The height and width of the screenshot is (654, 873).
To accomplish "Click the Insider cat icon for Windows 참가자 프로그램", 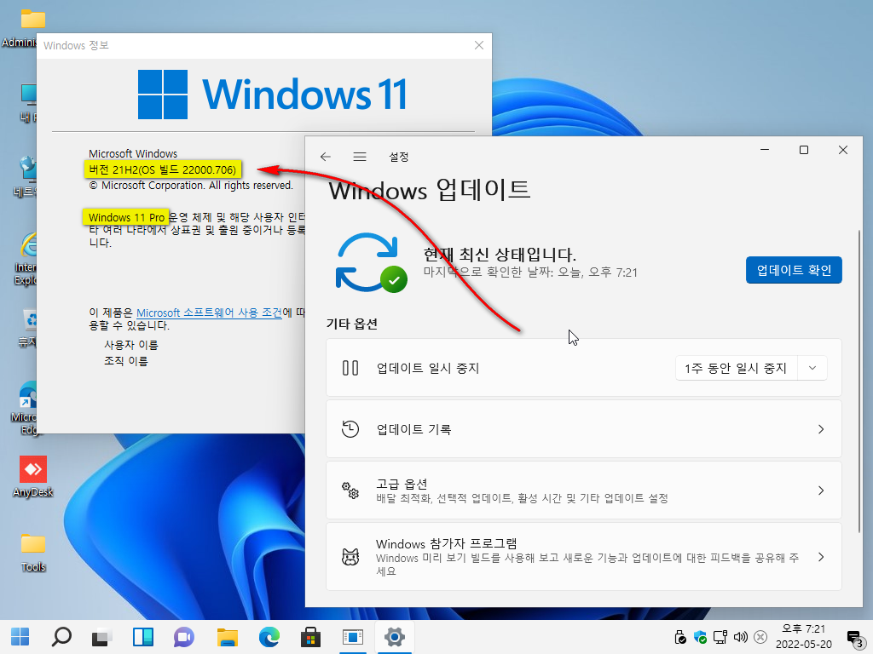I will point(350,557).
